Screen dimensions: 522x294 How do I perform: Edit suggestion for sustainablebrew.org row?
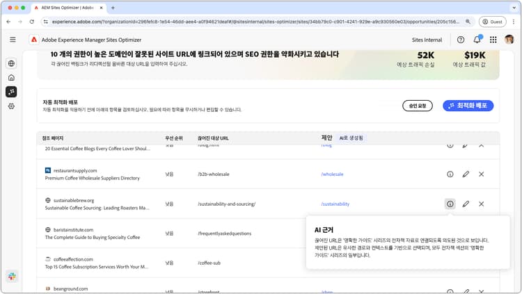click(x=466, y=204)
